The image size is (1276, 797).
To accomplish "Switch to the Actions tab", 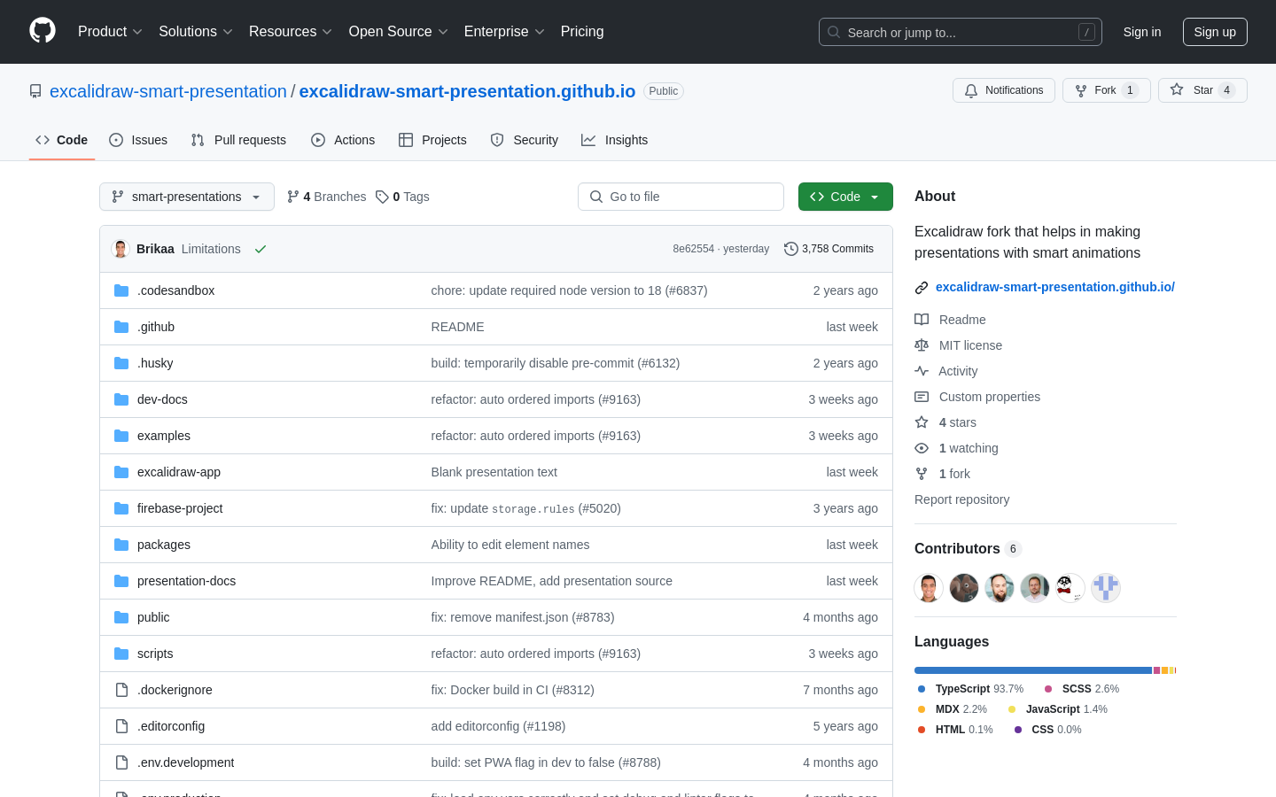I will [x=343, y=140].
